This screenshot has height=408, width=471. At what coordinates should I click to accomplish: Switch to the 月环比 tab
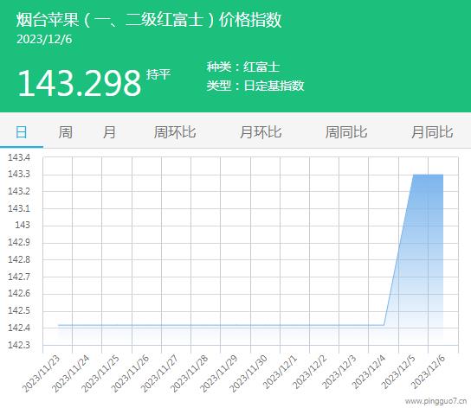pyautogui.click(x=261, y=132)
